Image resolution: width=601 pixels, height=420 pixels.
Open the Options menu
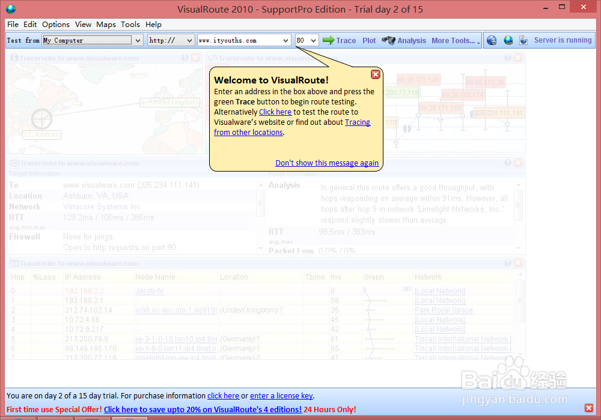55,25
